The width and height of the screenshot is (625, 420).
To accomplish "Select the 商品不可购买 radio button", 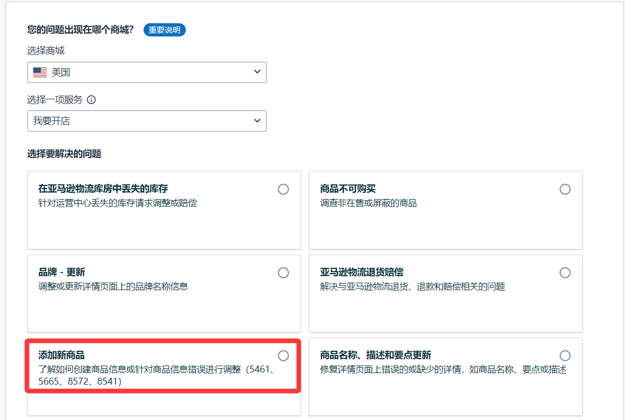I will [x=565, y=189].
